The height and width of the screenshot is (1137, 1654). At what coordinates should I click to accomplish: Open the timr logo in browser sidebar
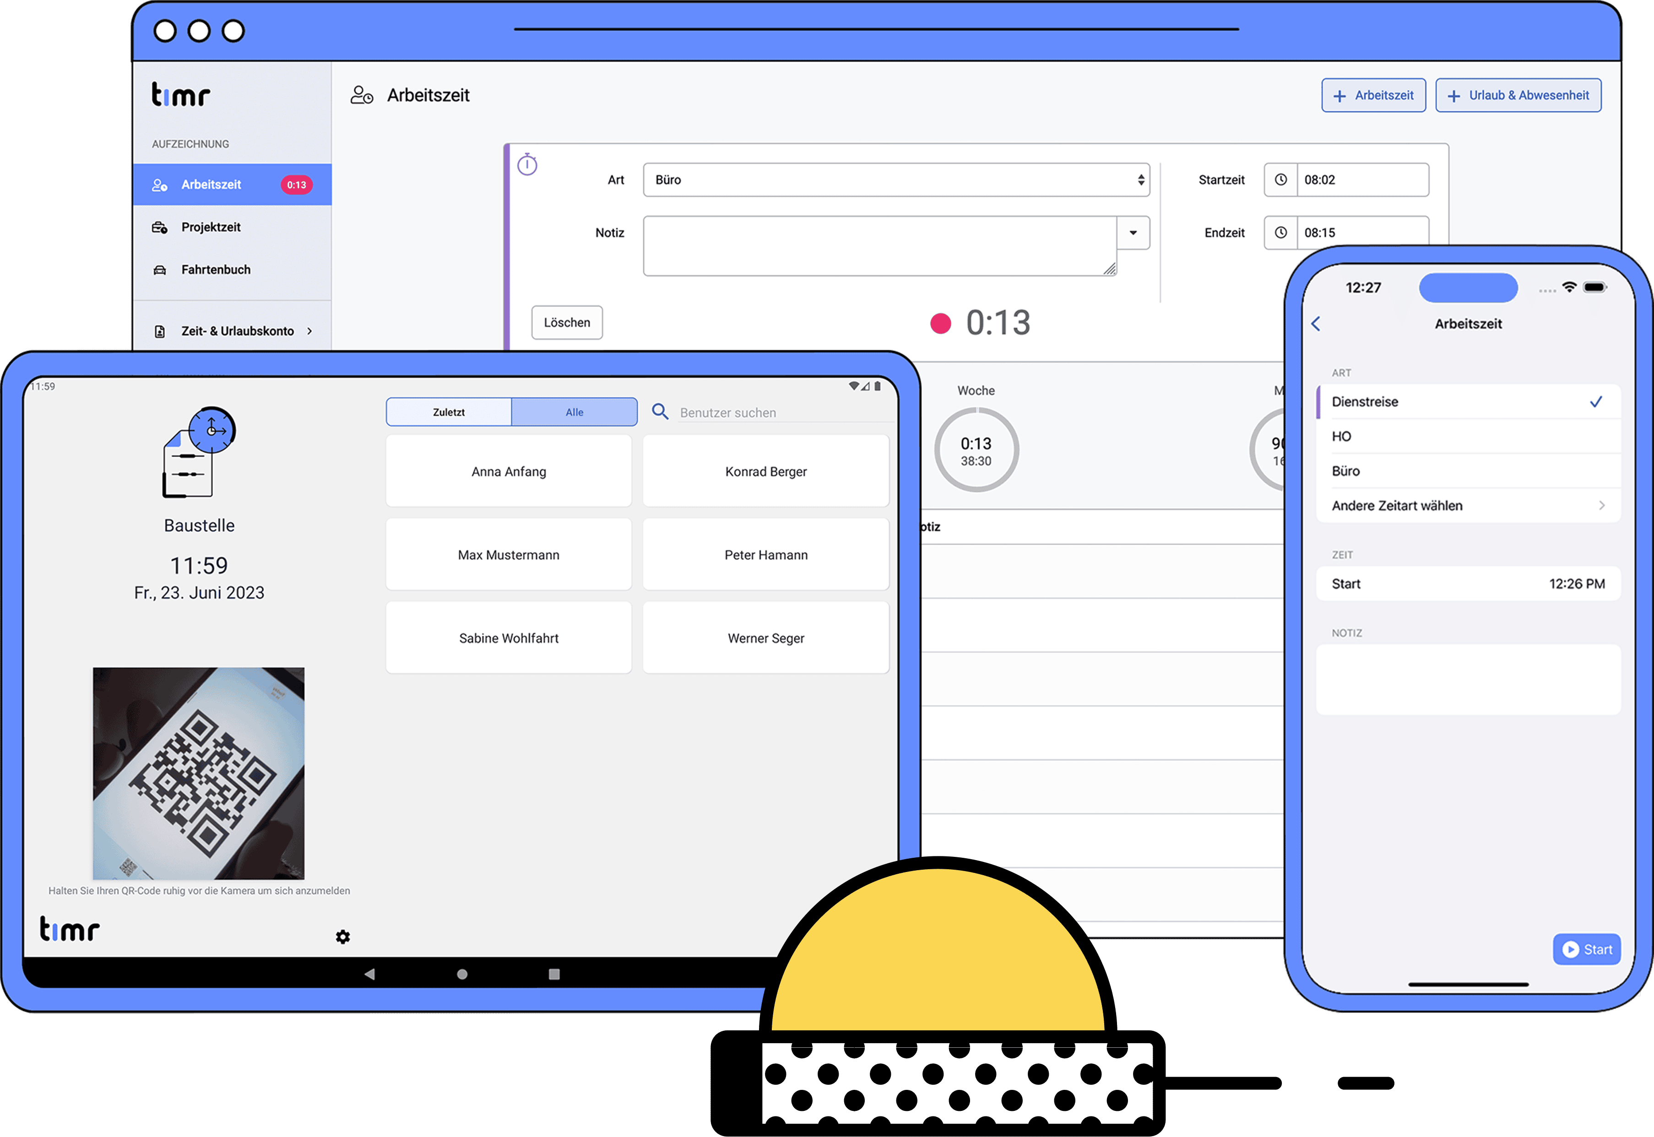click(x=181, y=95)
